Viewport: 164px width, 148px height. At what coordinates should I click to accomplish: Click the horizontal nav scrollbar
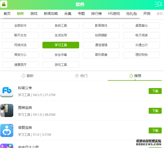70,18
